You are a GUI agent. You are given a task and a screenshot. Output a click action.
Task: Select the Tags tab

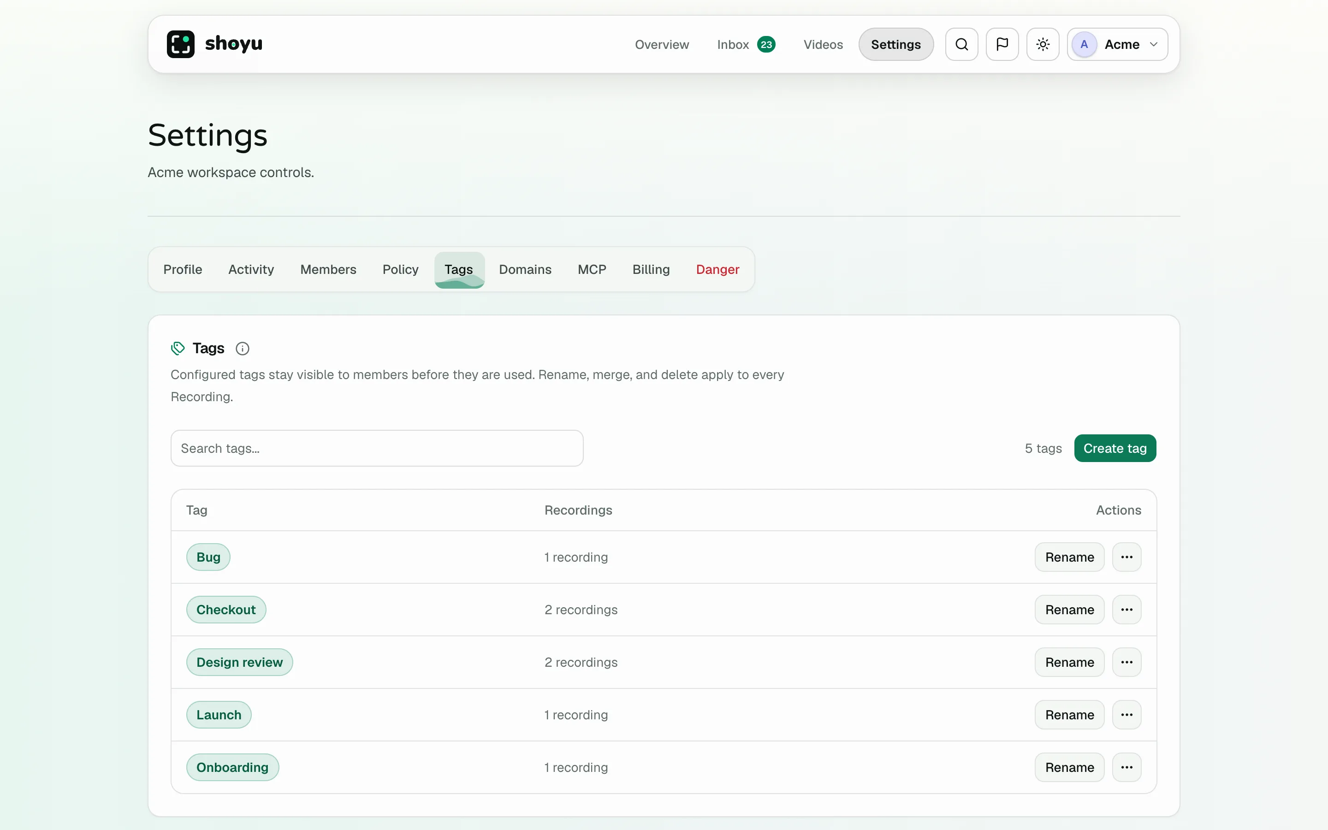pyautogui.click(x=459, y=270)
